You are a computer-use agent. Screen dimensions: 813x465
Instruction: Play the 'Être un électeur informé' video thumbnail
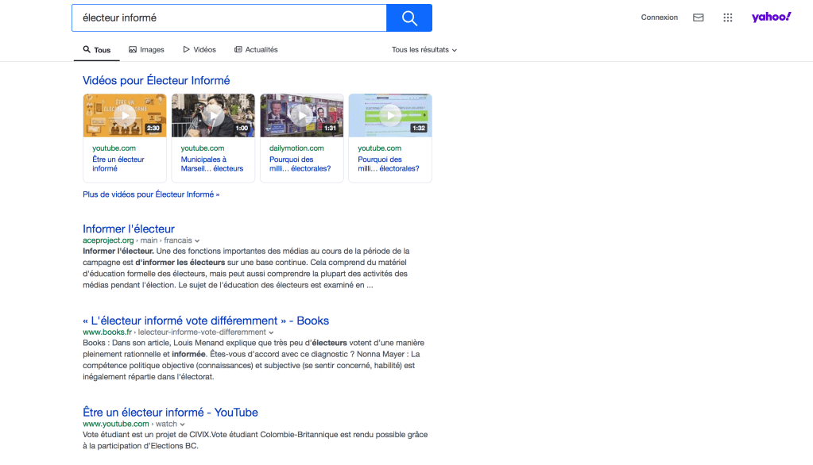tap(125, 115)
